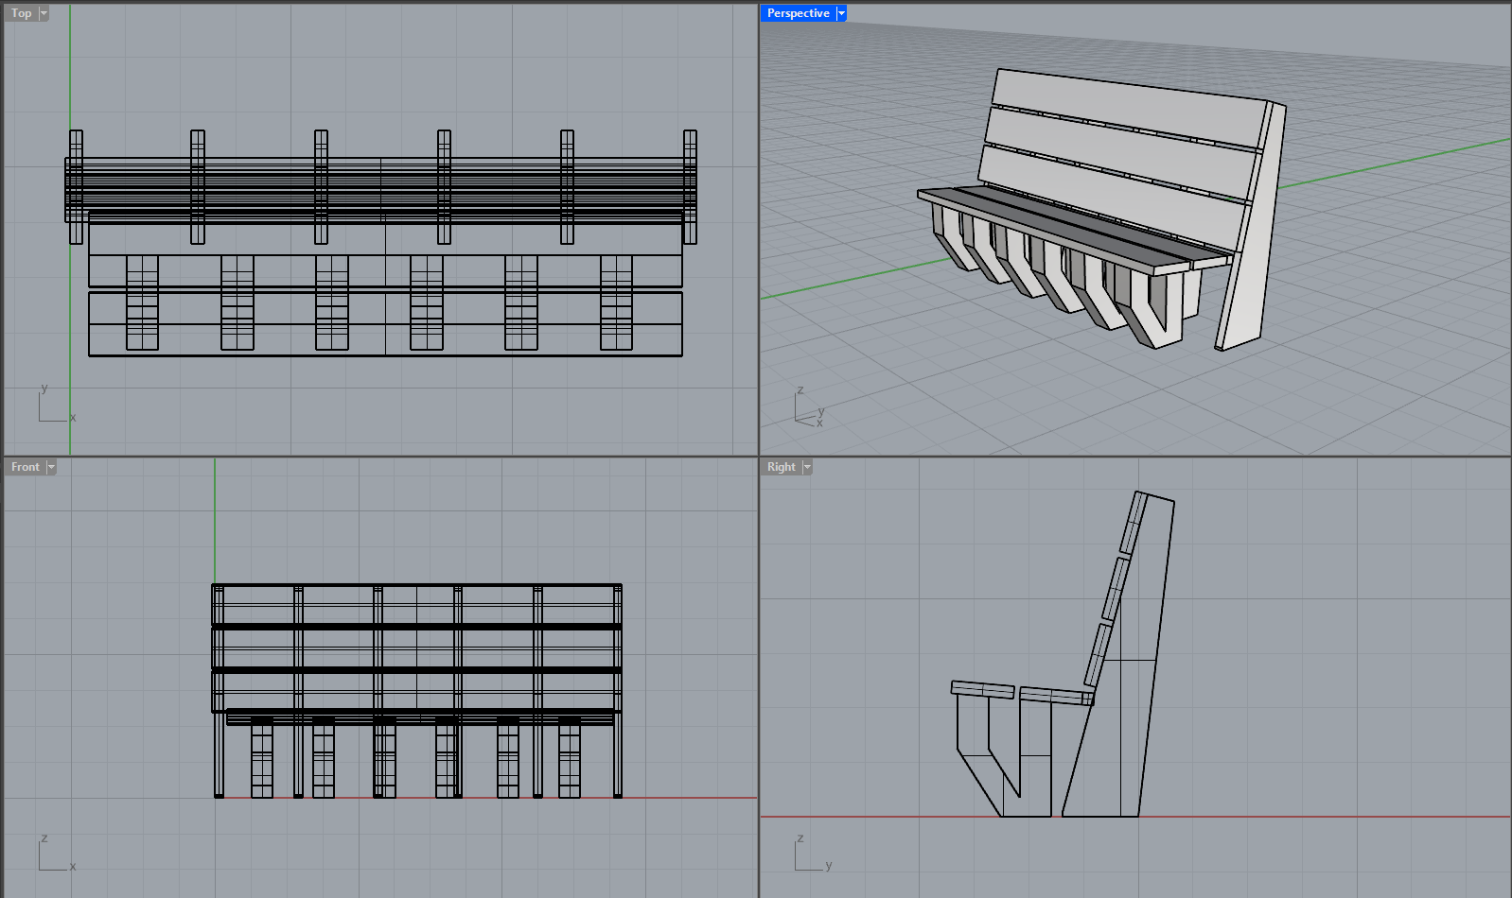This screenshot has height=898, width=1512.
Task: Select the leftmost seat leg in Top viewport
Action: [142, 302]
